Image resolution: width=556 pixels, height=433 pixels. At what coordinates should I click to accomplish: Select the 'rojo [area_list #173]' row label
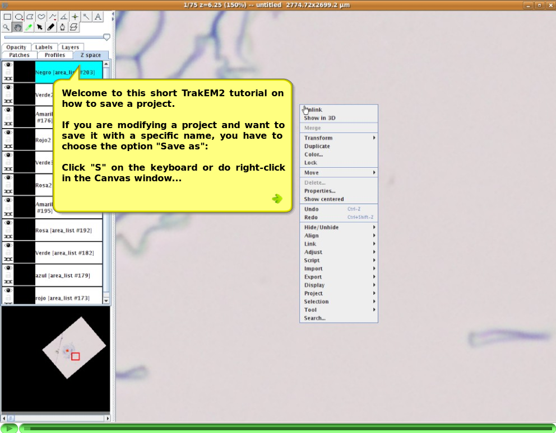click(62, 298)
